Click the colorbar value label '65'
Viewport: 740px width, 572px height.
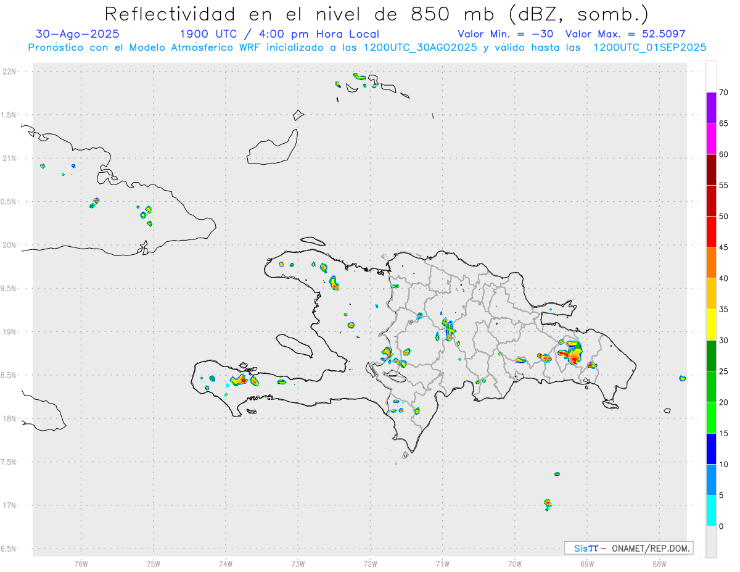723,123
